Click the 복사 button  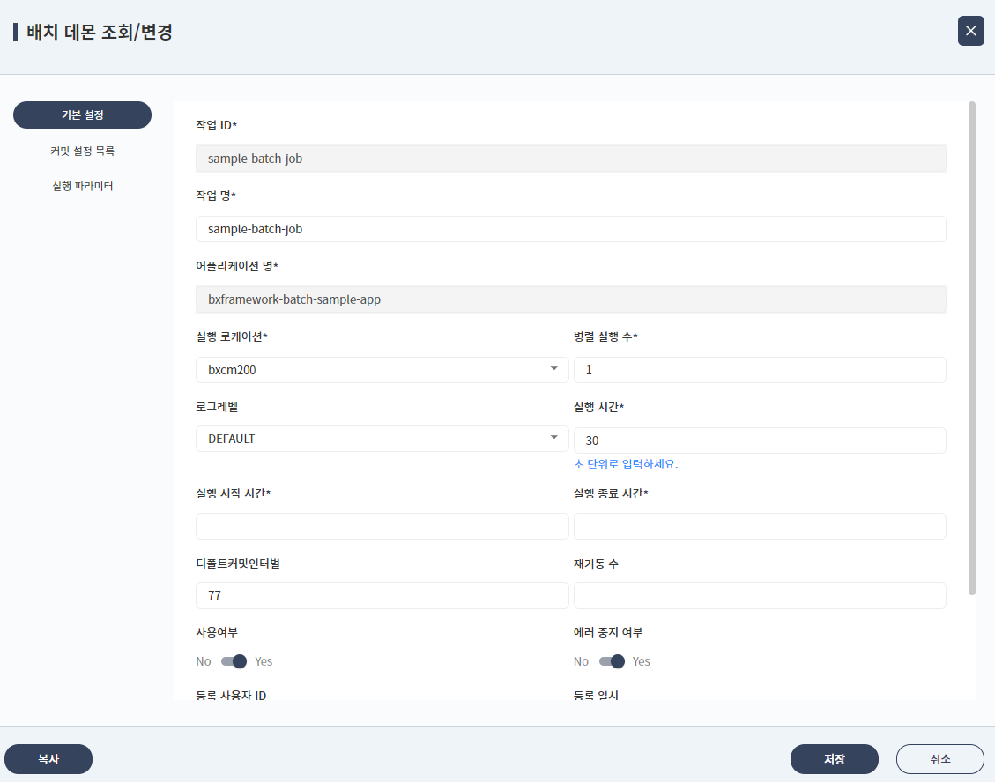[48, 758]
